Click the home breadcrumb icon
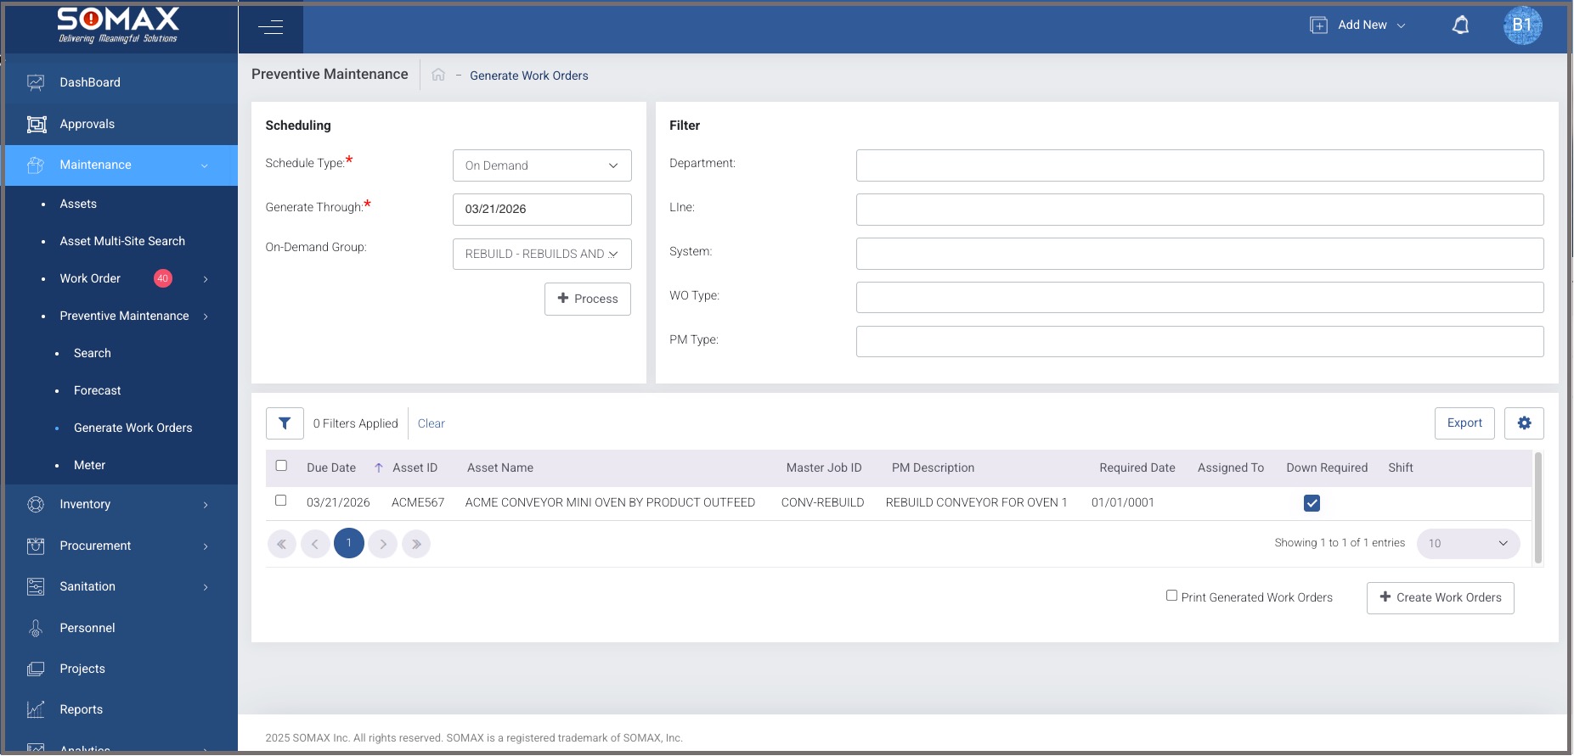The width and height of the screenshot is (1574, 756). [x=438, y=75]
